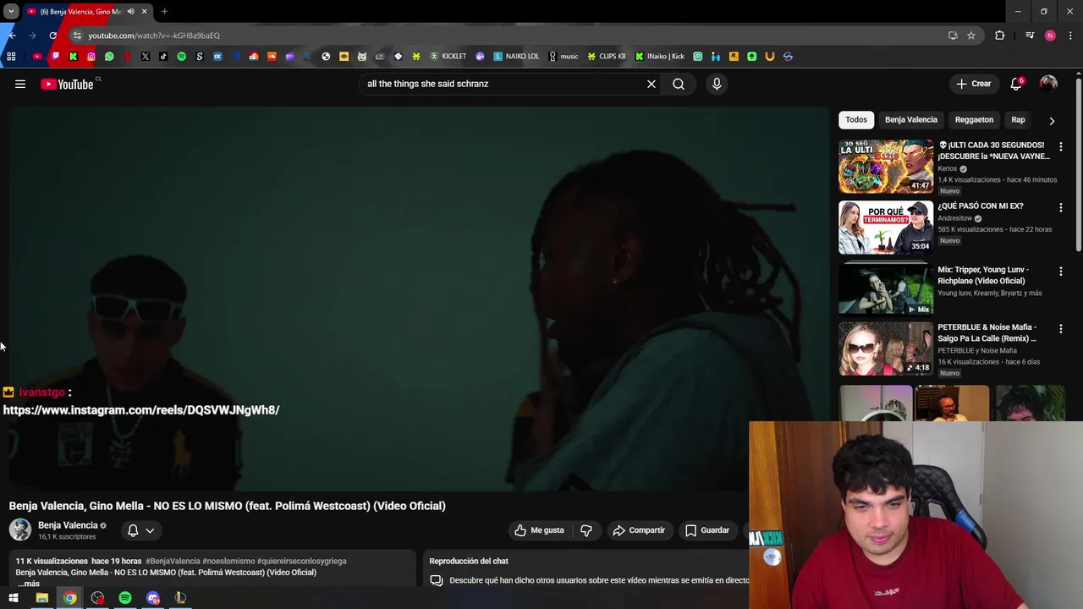Go to YouTube home via logo

click(x=67, y=84)
